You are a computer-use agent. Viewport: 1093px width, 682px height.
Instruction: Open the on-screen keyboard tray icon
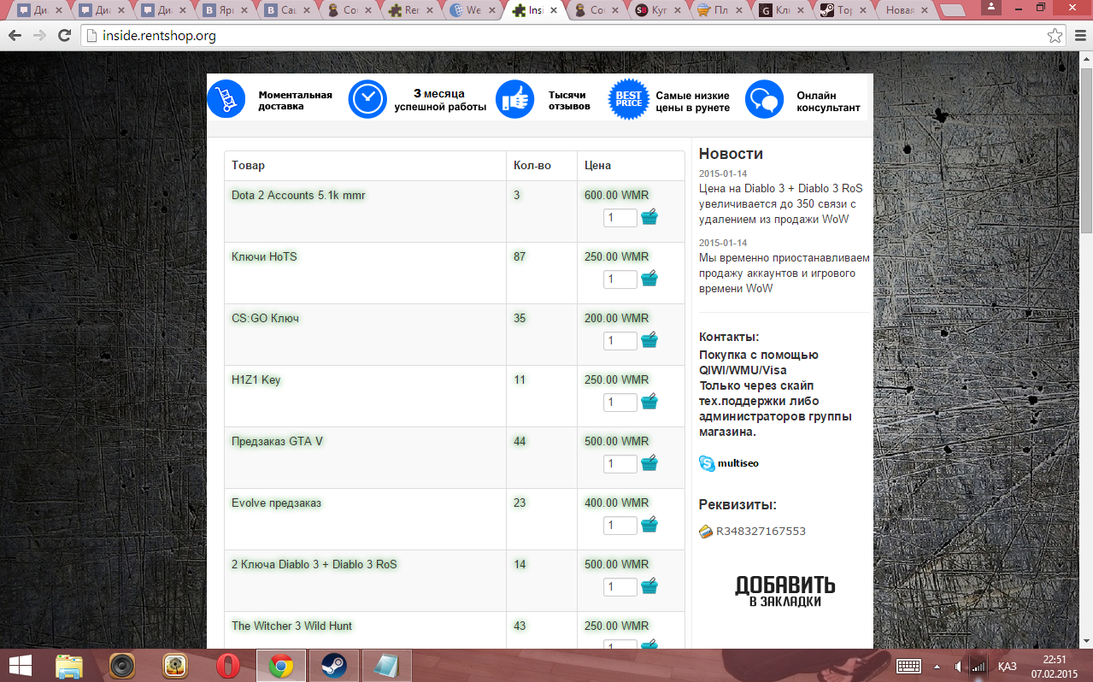908,666
